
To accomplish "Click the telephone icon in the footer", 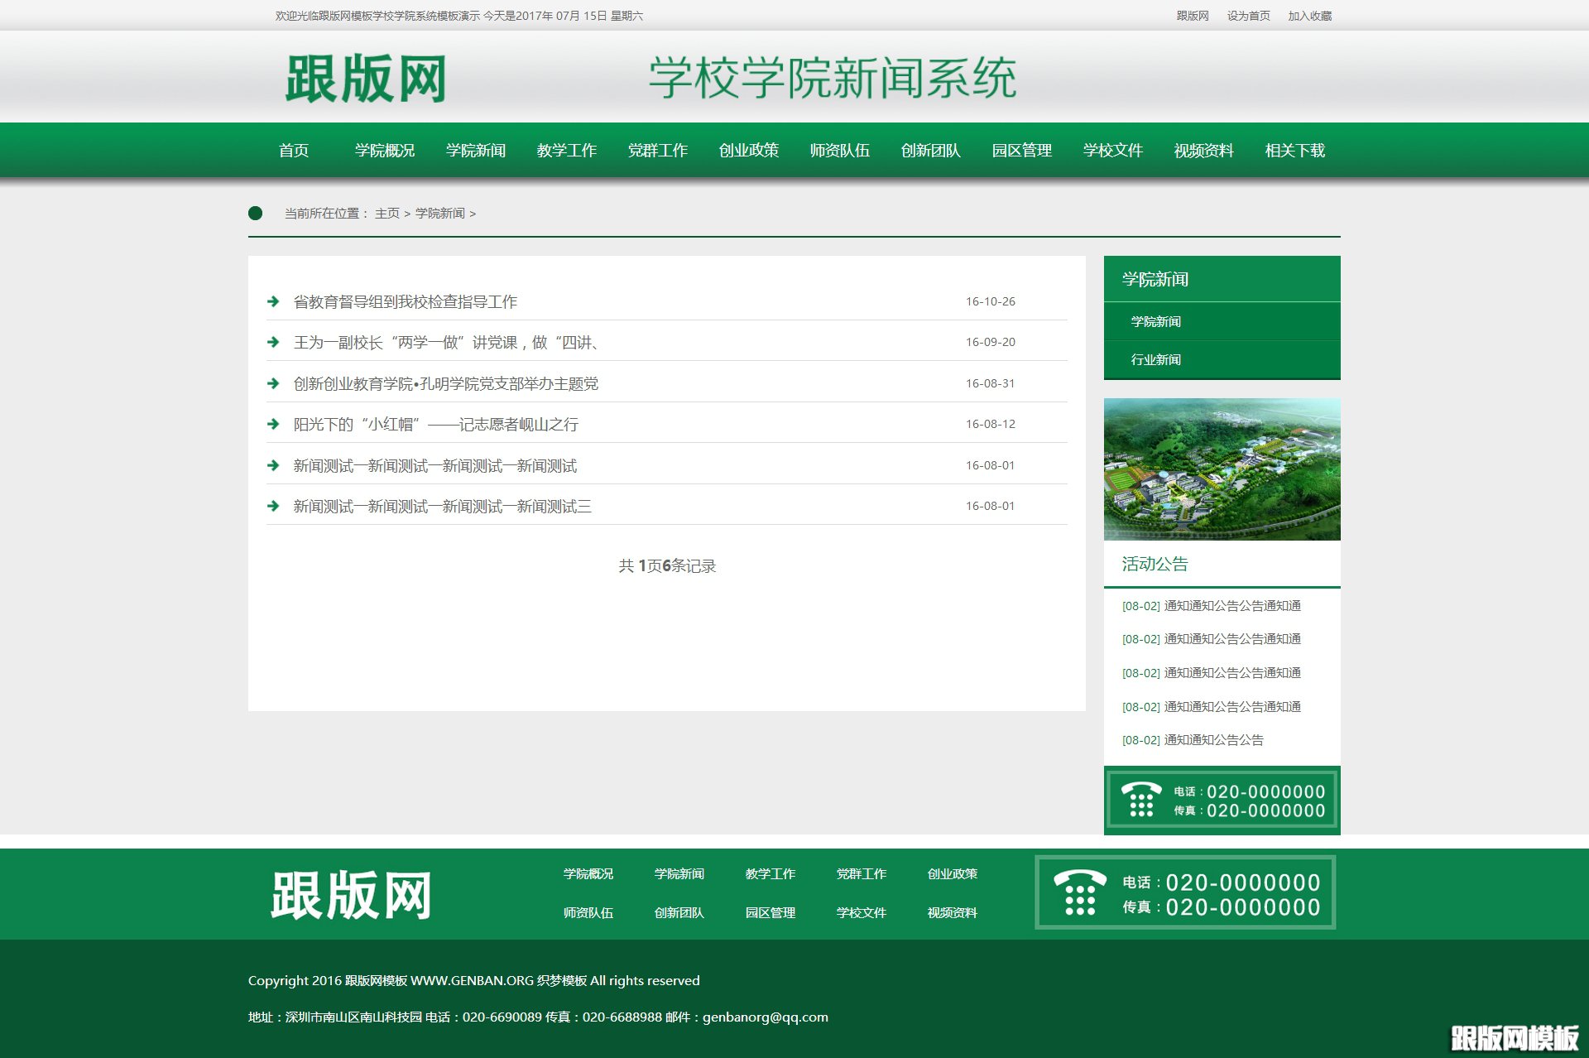I will click(1078, 893).
